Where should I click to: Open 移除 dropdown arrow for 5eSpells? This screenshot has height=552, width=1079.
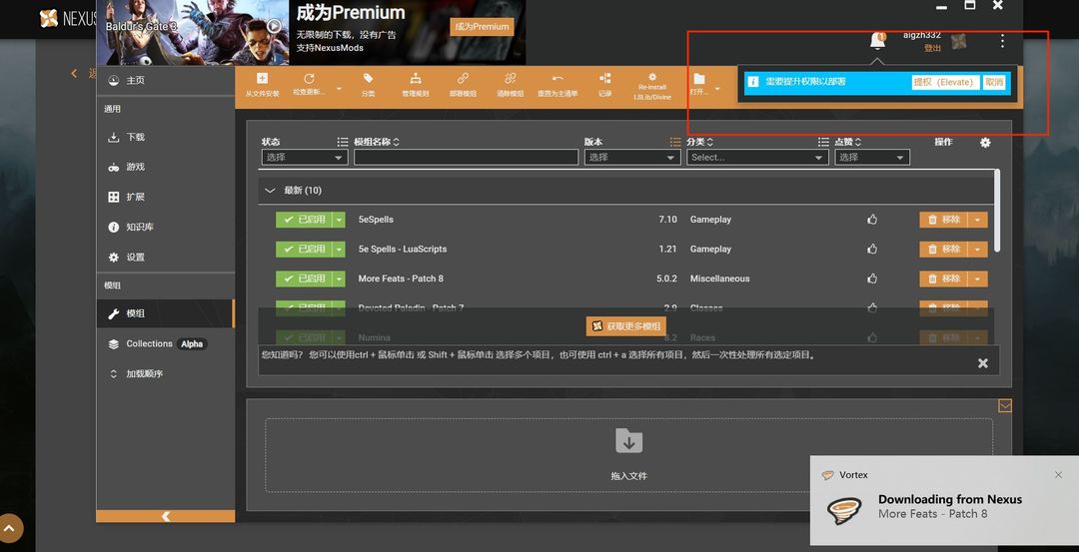point(978,220)
